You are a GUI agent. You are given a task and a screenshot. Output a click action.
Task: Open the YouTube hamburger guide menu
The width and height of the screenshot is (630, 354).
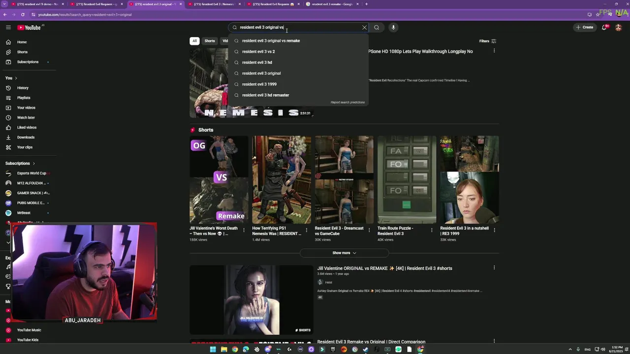[8, 28]
